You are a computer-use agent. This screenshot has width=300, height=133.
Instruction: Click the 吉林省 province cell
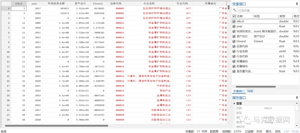click(x=210, y=86)
